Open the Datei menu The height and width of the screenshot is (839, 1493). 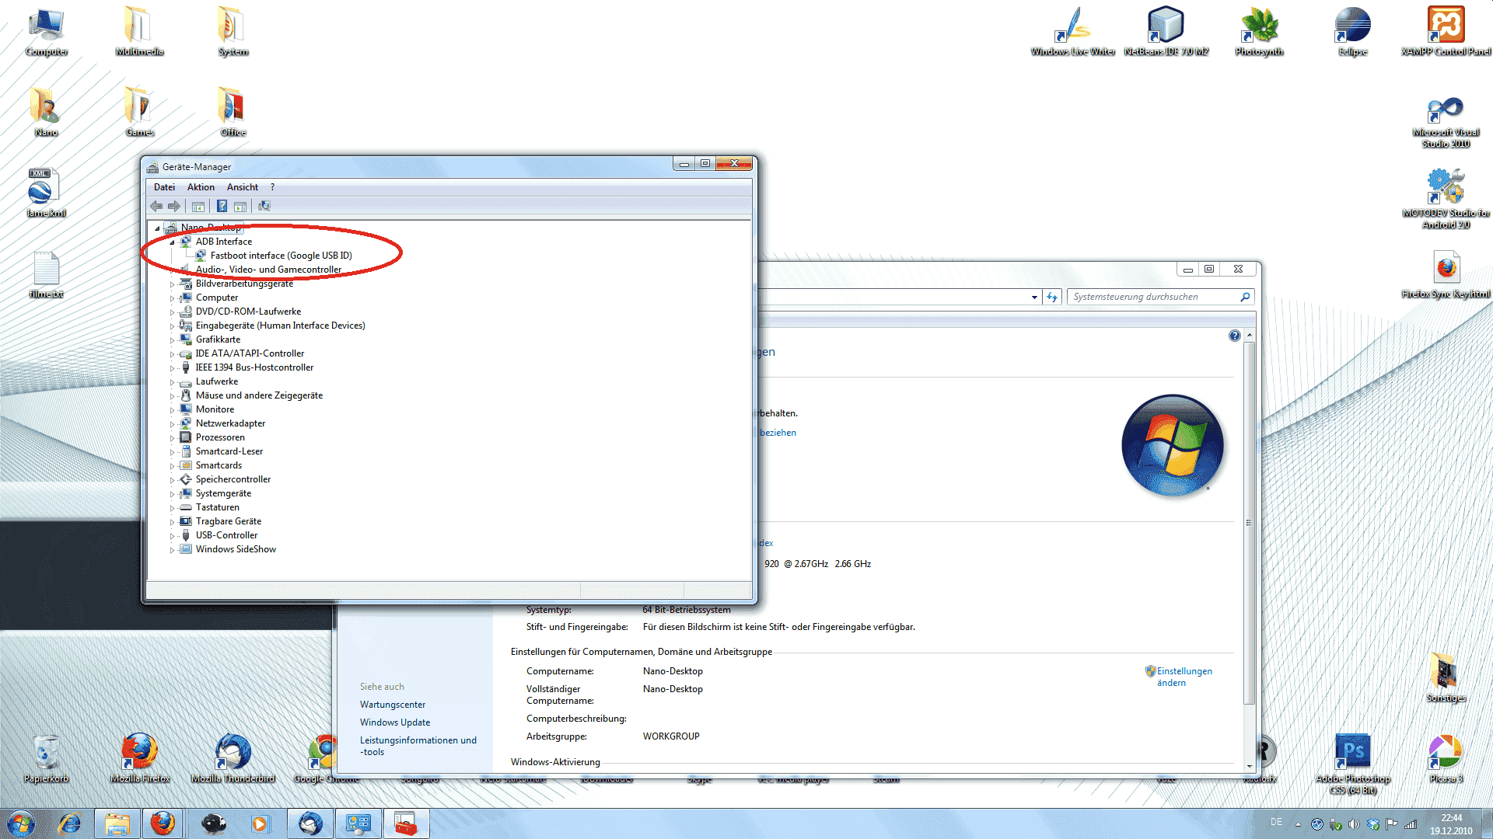[x=164, y=187]
